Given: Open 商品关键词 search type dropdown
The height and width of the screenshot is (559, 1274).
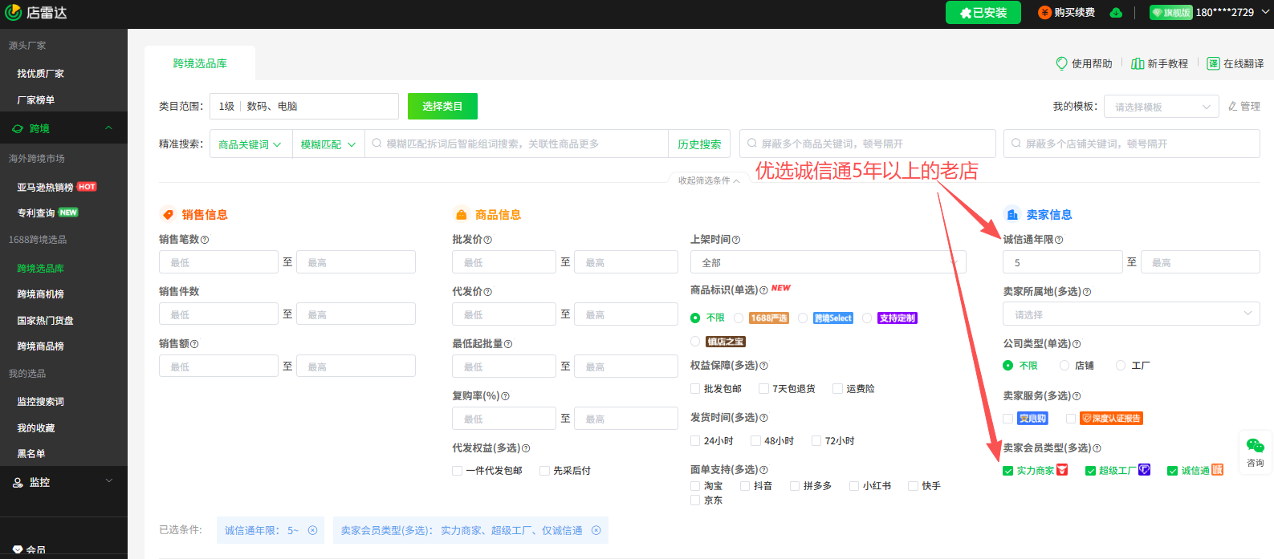Looking at the screenshot, I should [250, 144].
